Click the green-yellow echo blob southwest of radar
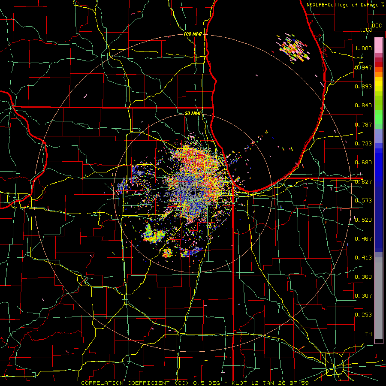The image size is (386, 386). click(x=154, y=233)
